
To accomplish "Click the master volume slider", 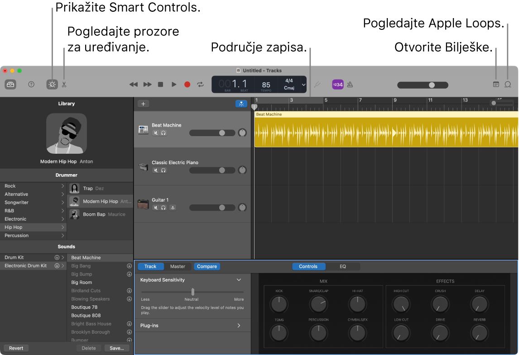I will (x=423, y=85).
